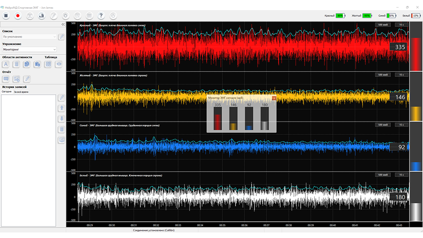Paste activity areas icon

37,64
